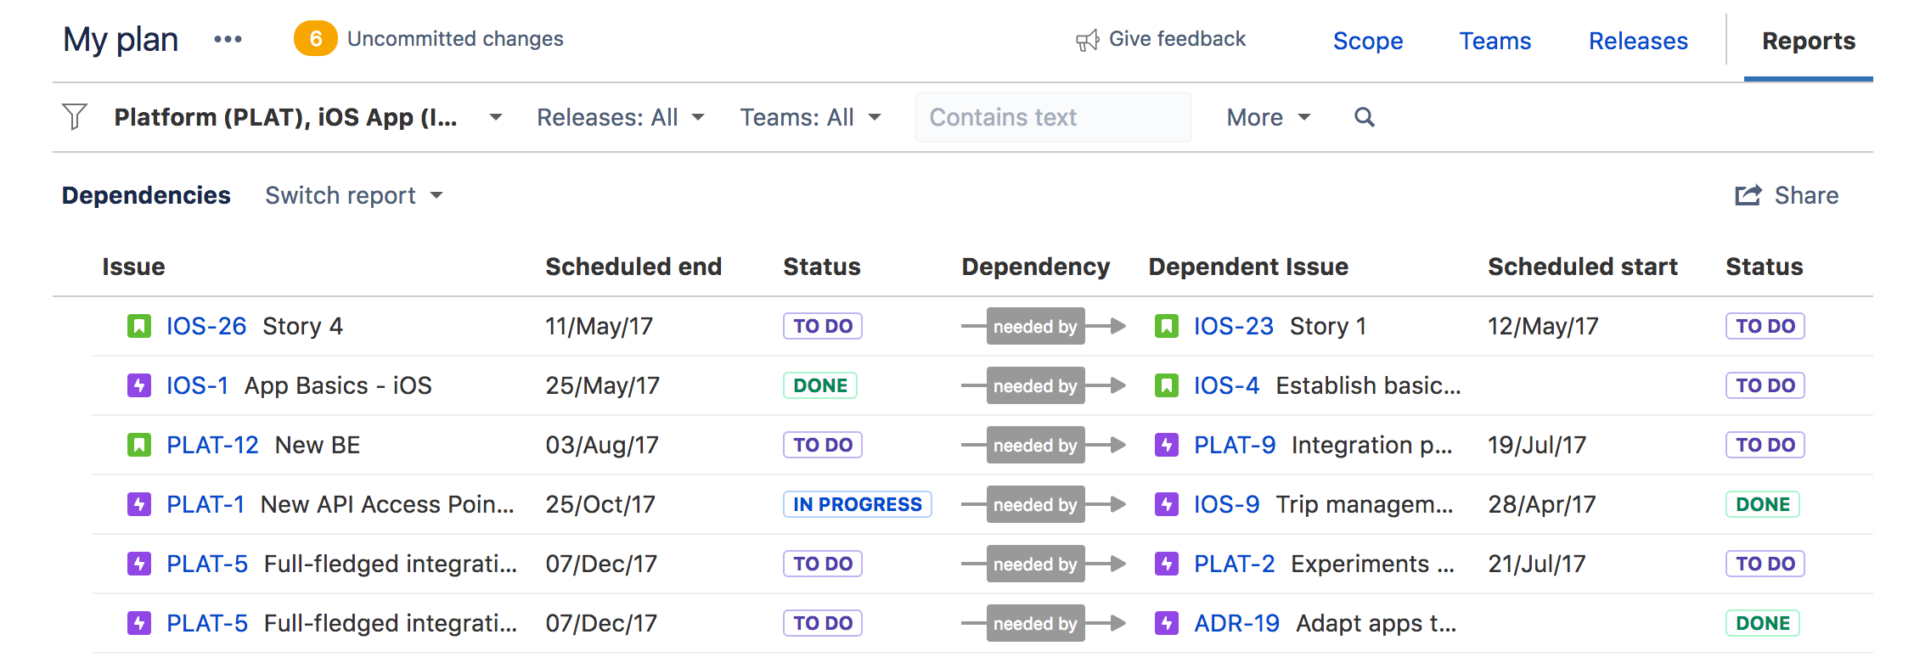
Task: Open the Switch report dropdown
Action: point(354,195)
